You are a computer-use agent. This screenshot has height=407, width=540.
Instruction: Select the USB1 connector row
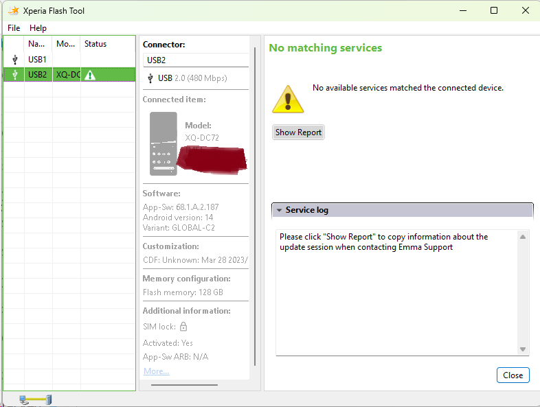point(69,60)
